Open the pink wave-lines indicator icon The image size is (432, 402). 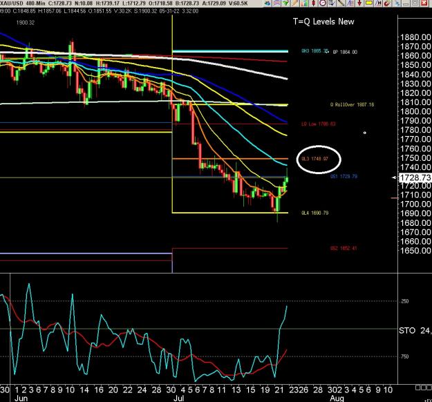(x=276, y=3)
